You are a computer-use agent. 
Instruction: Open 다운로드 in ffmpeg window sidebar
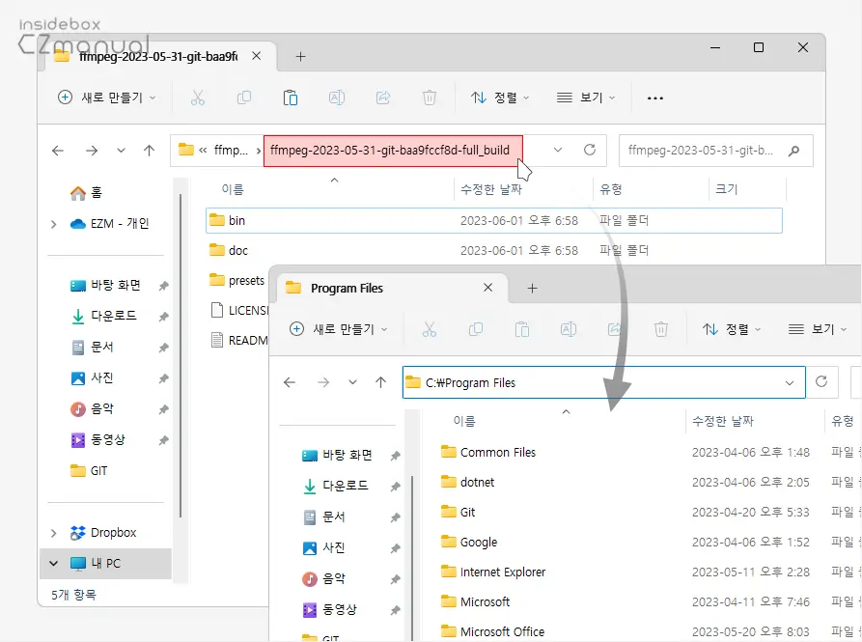pos(104,317)
